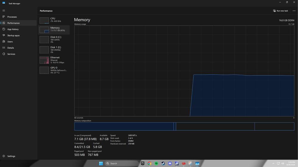Screen dimensions: 298x167
Task: Open the Users page
Action: (18, 42)
